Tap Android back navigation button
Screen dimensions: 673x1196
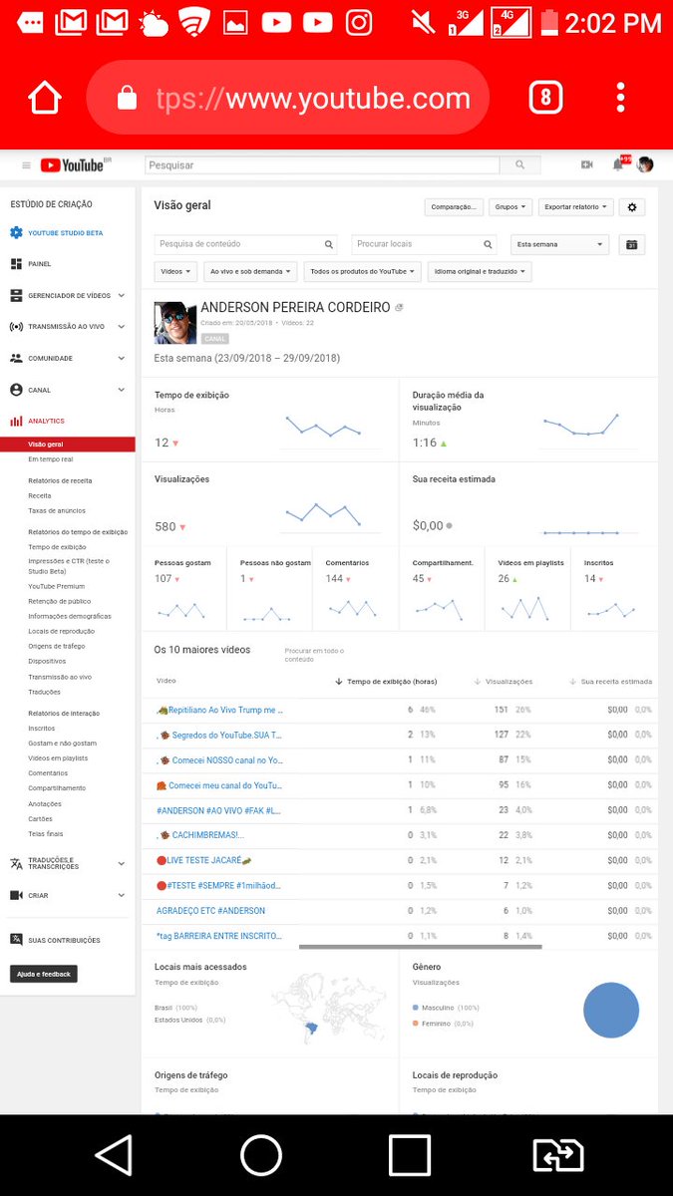pyautogui.click(x=113, y=1155)
